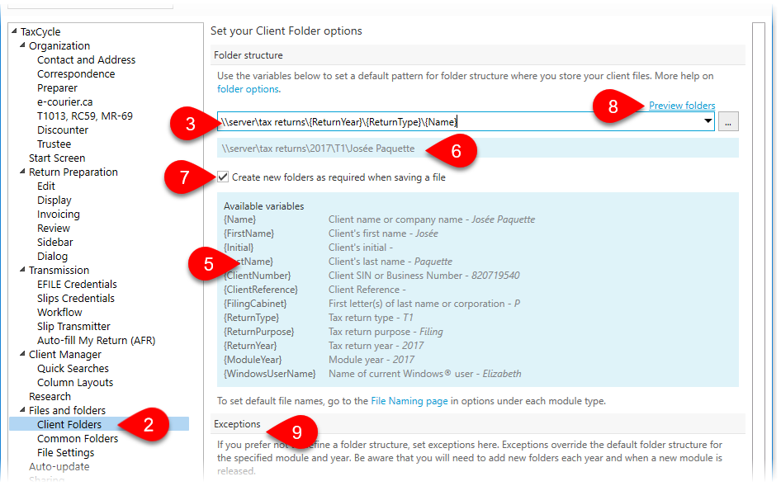Click the folder path preview text
Screen dimensions: 781x486
click(318, 149)
